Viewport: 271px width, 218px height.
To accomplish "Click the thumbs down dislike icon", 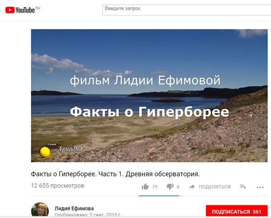I will [x=170, y=186].
